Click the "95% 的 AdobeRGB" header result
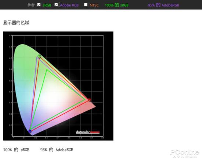The width and height of the screenshot is (202, 160). tap(163, 5)
